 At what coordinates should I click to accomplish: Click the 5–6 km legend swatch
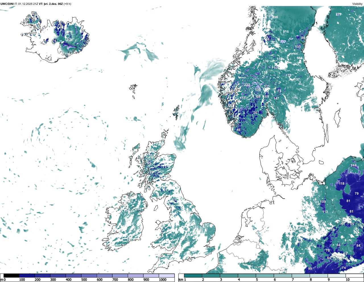[264, 276]
